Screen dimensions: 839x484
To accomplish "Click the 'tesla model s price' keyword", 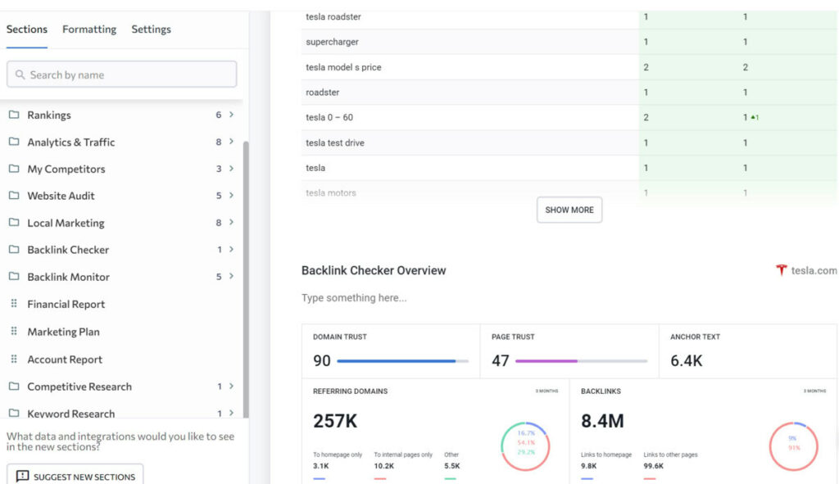I will (343, 67).
